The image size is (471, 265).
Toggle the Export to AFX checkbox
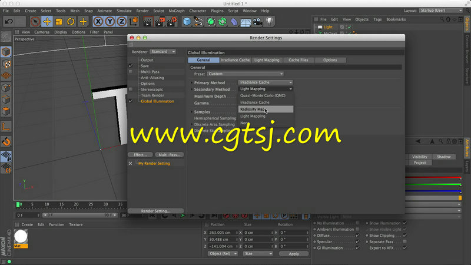(405, 248)
